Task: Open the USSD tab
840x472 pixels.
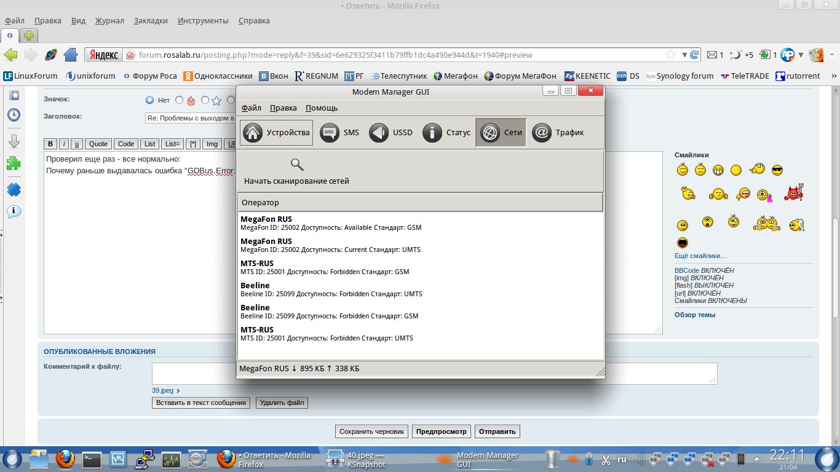Action: tap(392, 133)
